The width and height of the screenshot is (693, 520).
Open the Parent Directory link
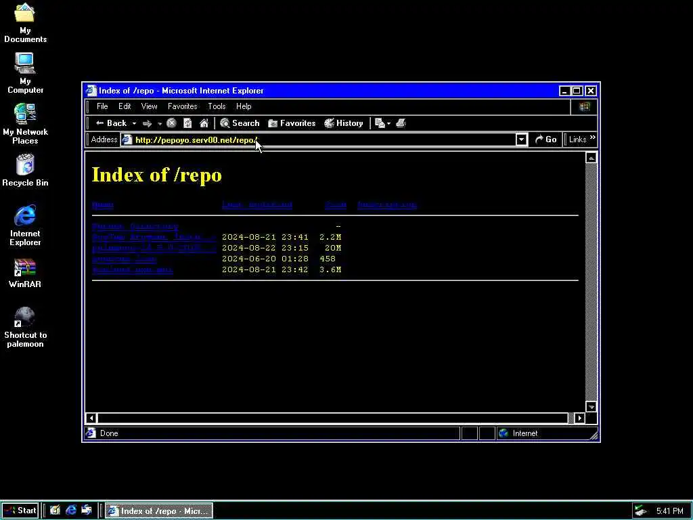(135, 226)
